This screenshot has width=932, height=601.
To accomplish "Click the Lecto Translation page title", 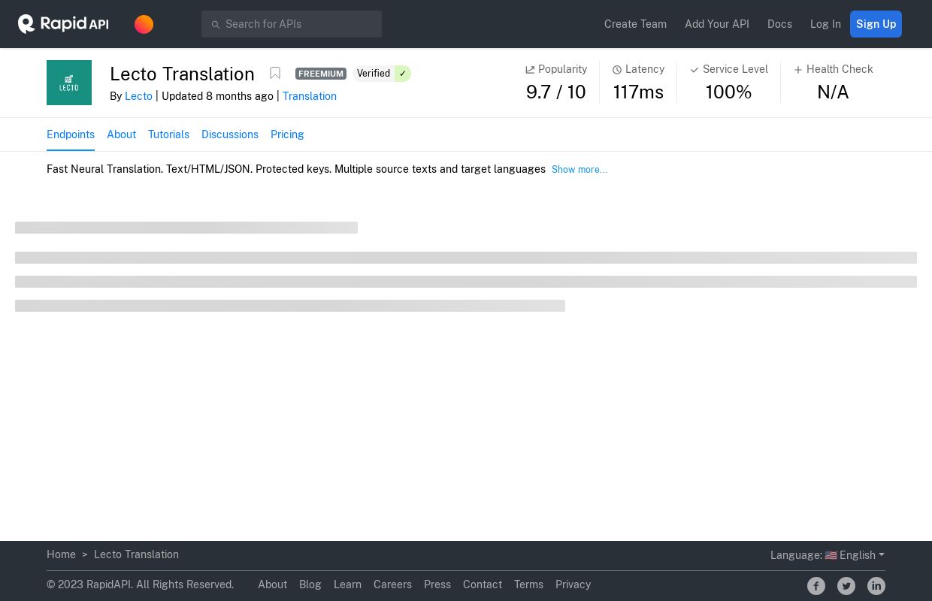I will tap(182, 74).
